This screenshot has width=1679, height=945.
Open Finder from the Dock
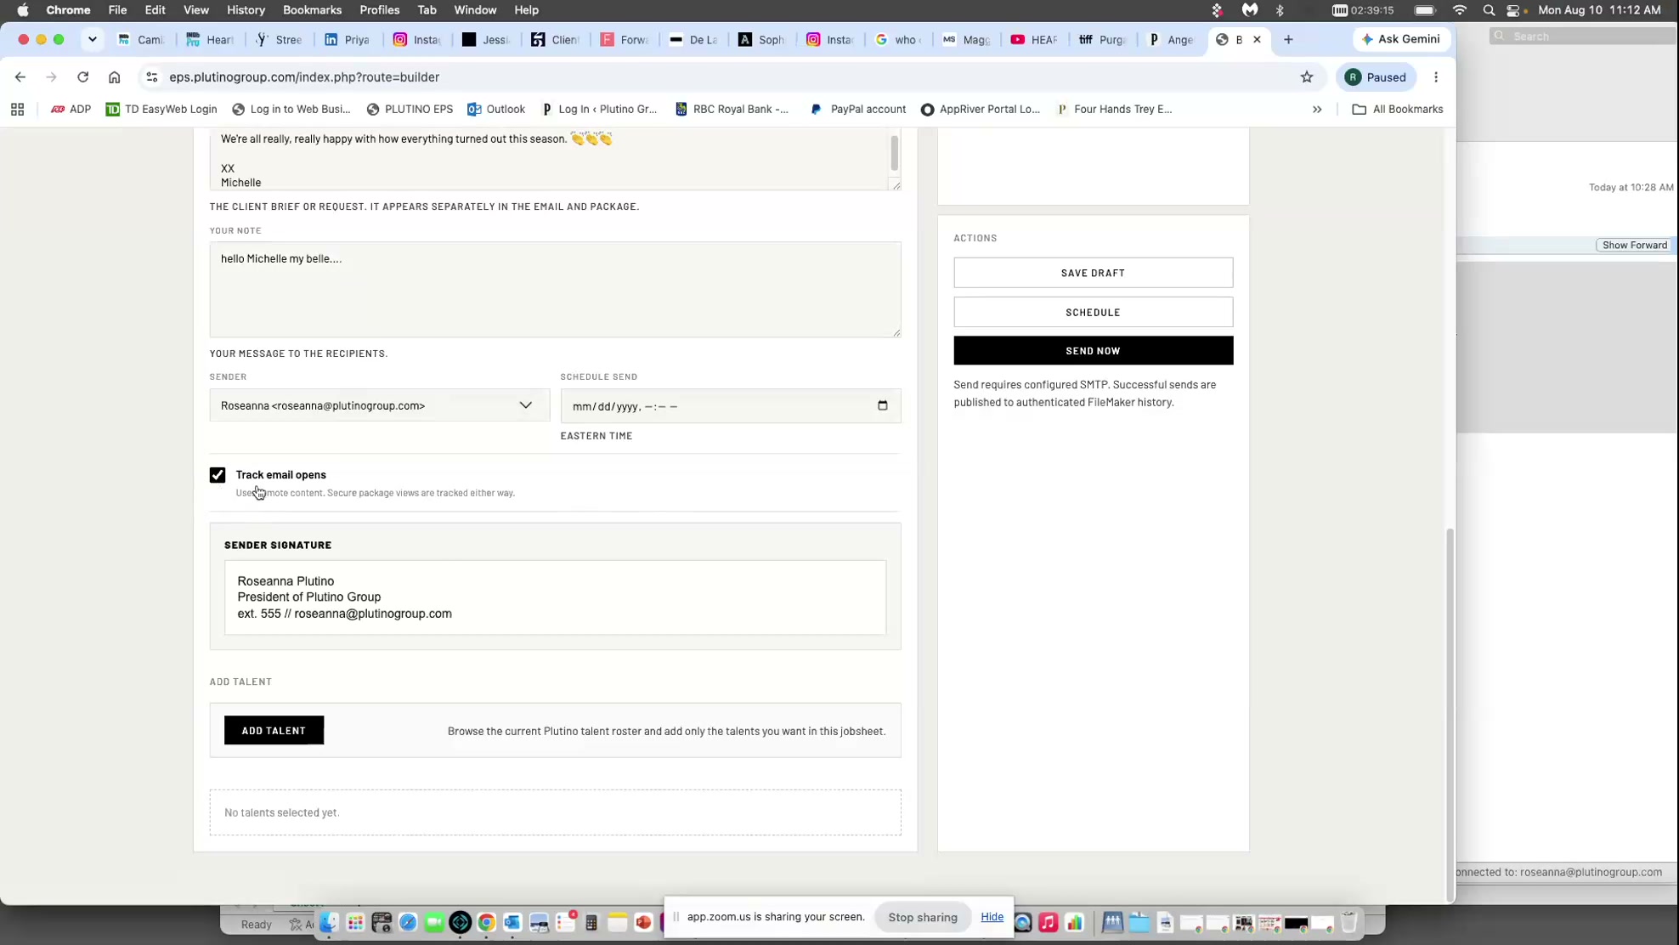tap(329, 923)
